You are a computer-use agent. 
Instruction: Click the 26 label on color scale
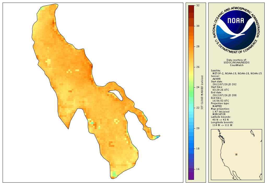pyautogui.click(x=198, y=67)
